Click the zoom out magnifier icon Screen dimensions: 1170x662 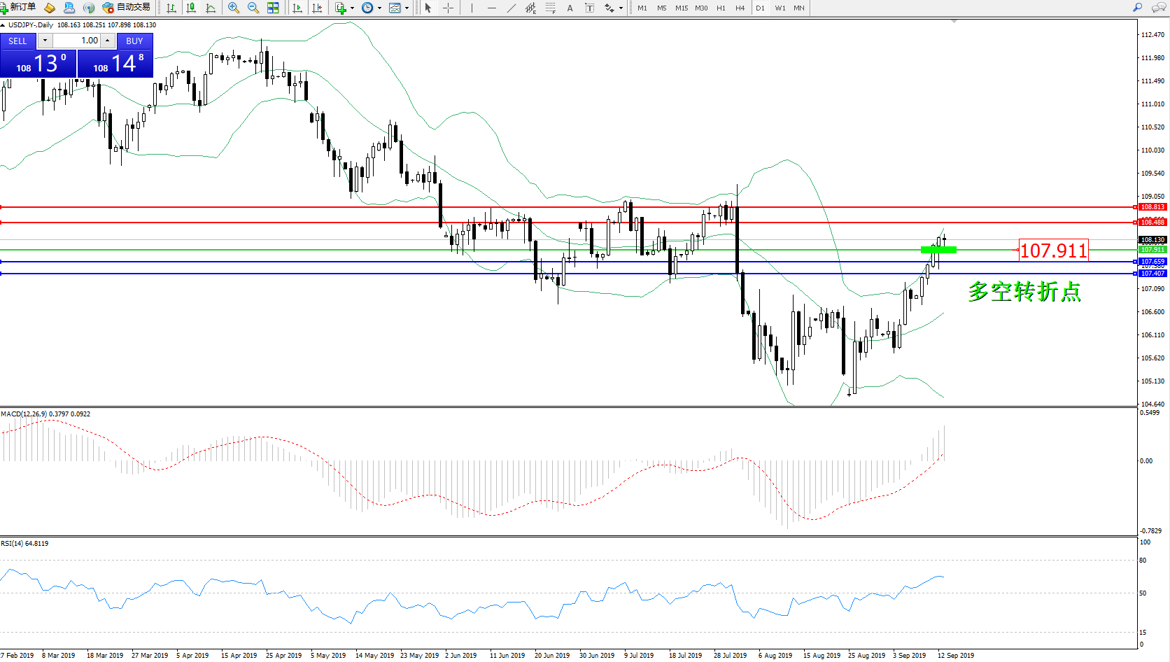tap(253, 8)
